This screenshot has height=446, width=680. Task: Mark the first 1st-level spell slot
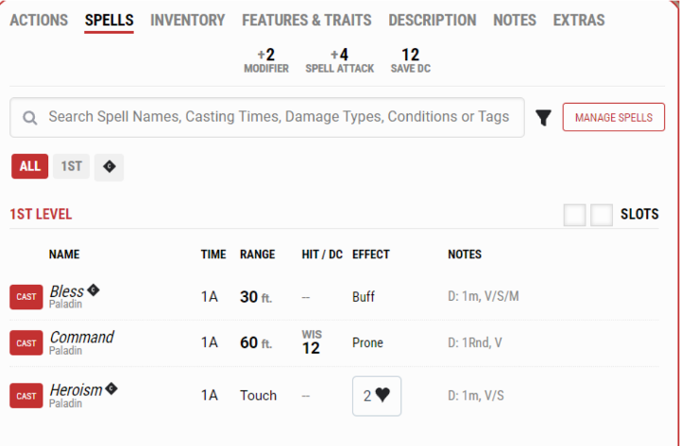(x=574, y=215)
